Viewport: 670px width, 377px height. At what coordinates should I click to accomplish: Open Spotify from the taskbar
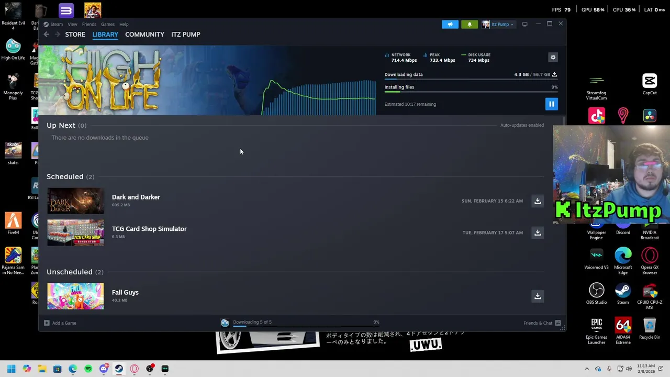click(88, 369)
